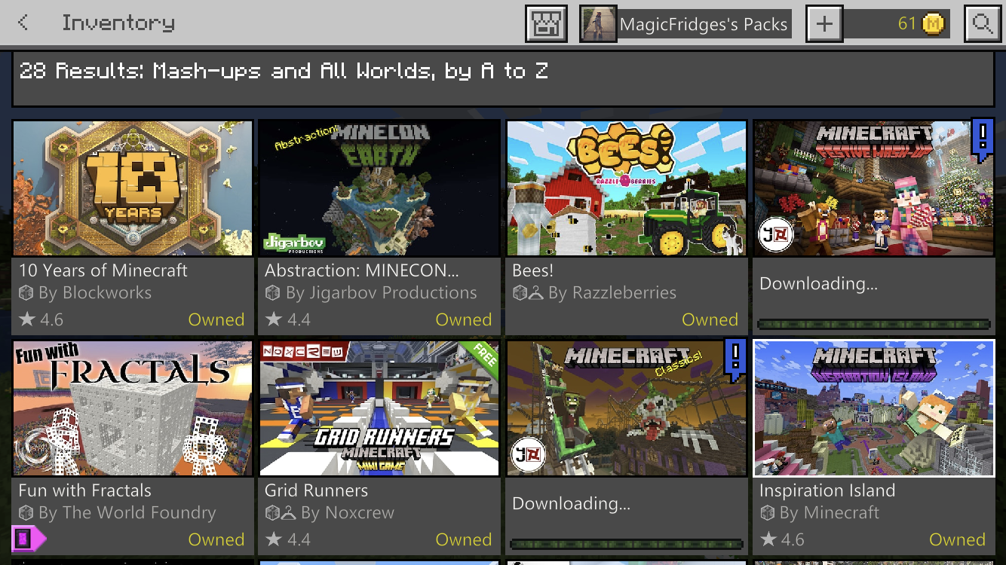Click Owned label under Bees!
This screenshot has width=1006, height=565.
(710, 319)
